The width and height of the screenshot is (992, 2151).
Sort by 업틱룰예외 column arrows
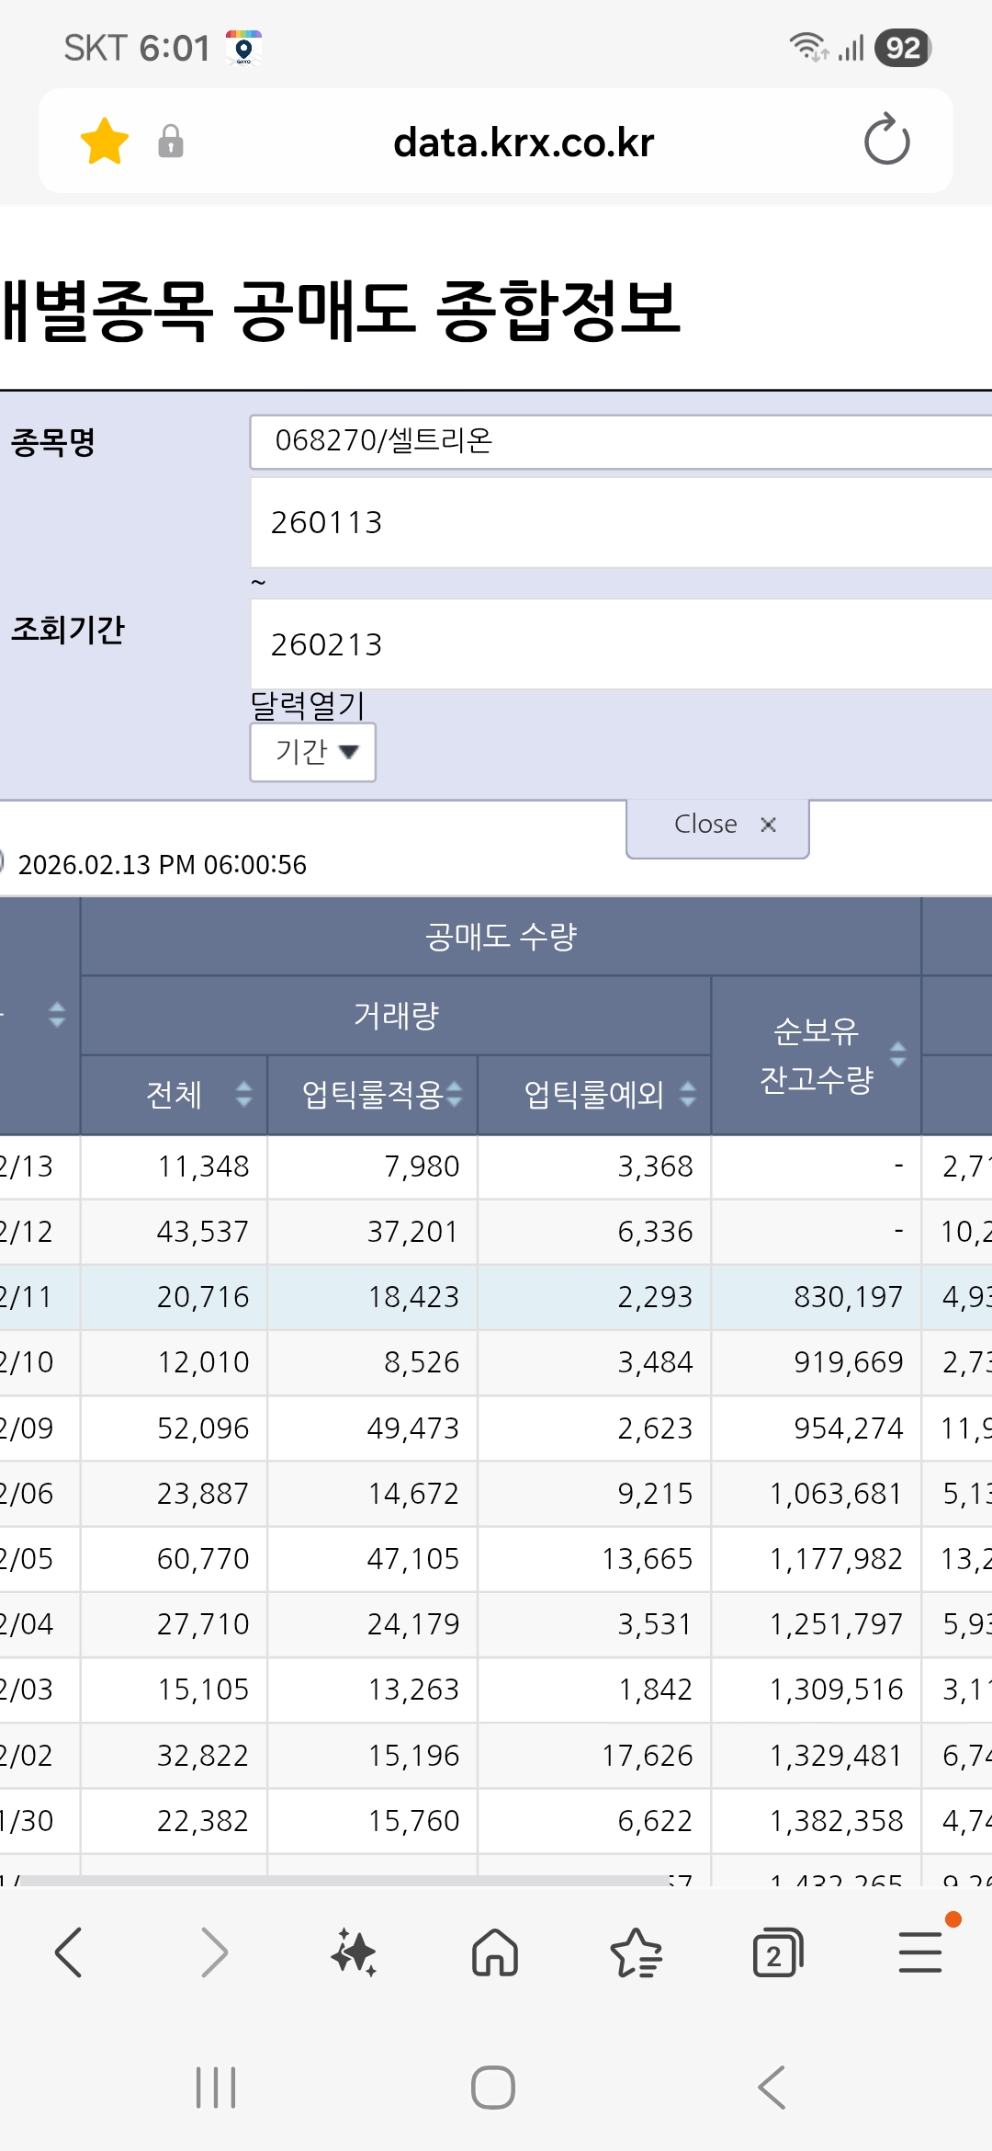pos(688,1094)
